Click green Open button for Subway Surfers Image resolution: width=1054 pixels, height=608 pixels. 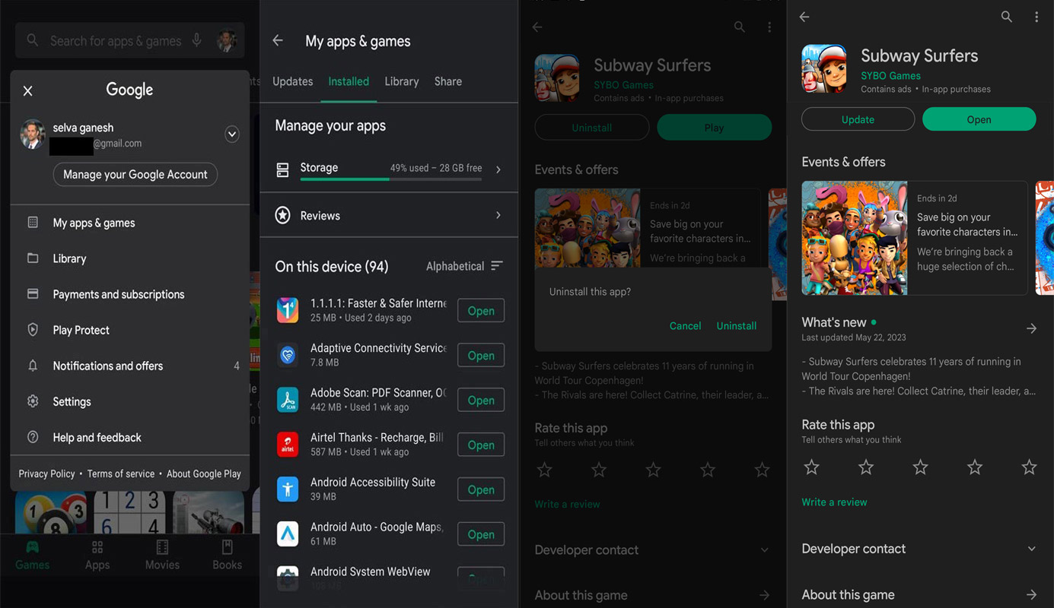tap(979, 119)
